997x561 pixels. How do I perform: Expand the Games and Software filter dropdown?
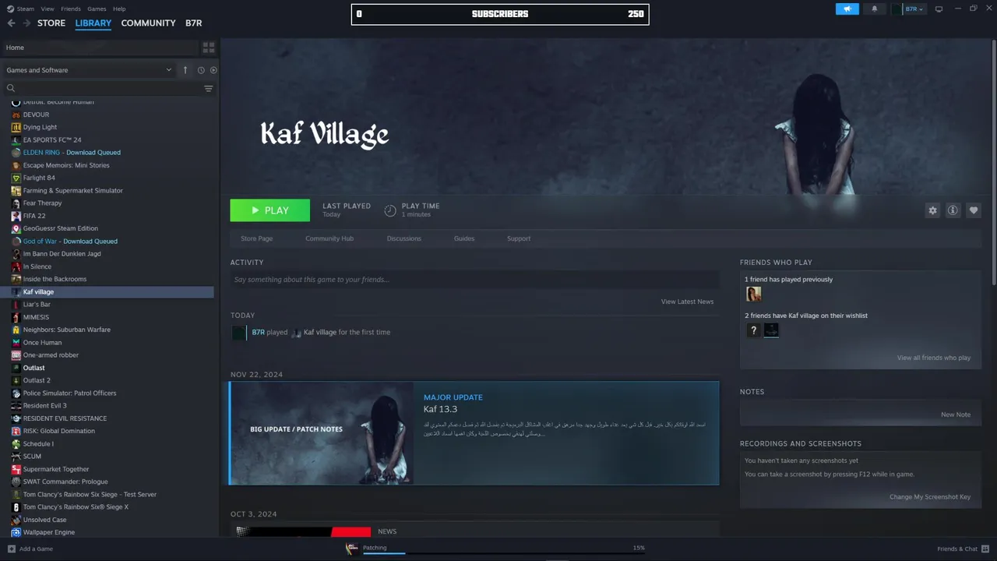coord(89,70)
